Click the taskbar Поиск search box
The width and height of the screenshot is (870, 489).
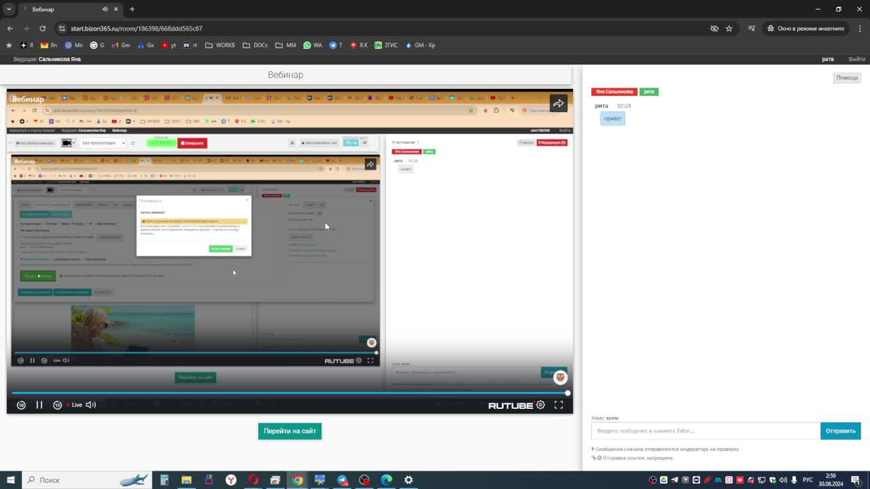[87, 479]
